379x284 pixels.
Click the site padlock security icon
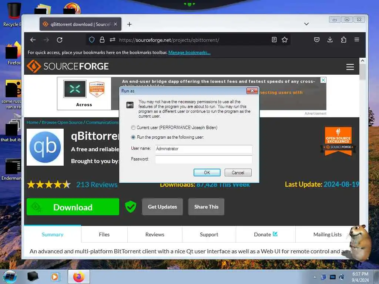click(102, 40)
